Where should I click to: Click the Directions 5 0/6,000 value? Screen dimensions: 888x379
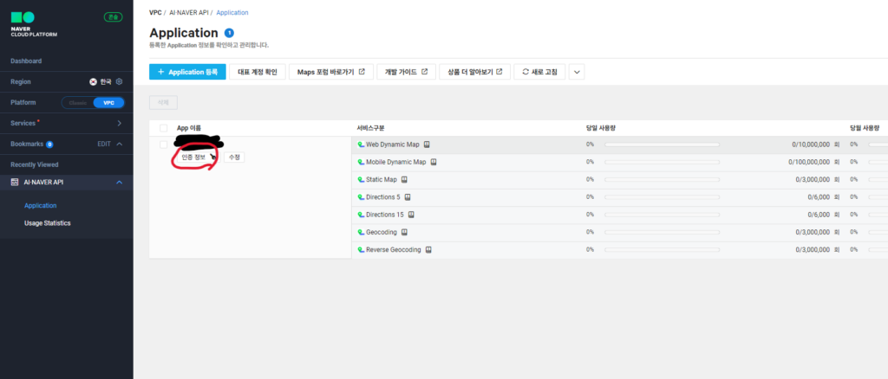(x=819, y=197)
